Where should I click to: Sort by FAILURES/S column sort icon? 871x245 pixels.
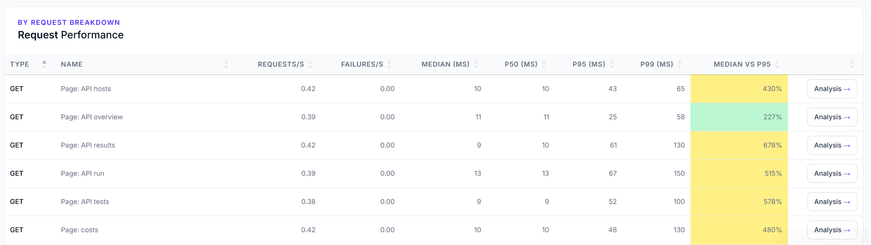pos(389,64)
